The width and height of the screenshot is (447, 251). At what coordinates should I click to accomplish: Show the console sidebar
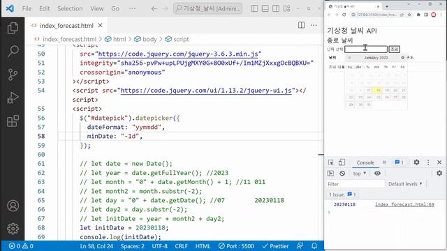pos(330,174)
